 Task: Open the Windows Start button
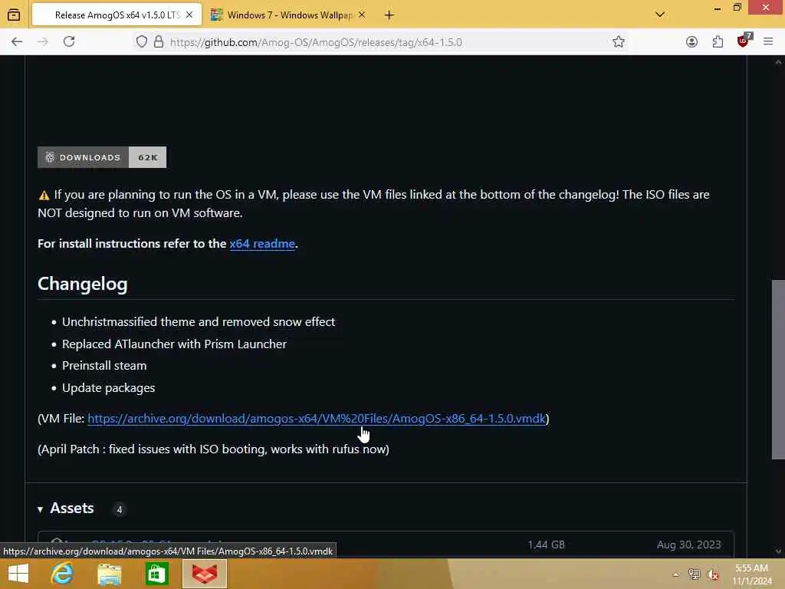[x=18, y=574]
